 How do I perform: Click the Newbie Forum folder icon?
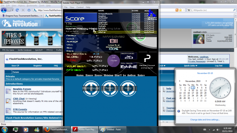click(8, 91)
